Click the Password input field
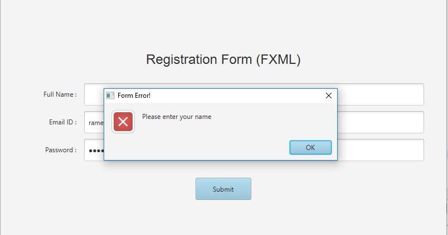This screenshot has width=448, height=235. tap(379, 150)
